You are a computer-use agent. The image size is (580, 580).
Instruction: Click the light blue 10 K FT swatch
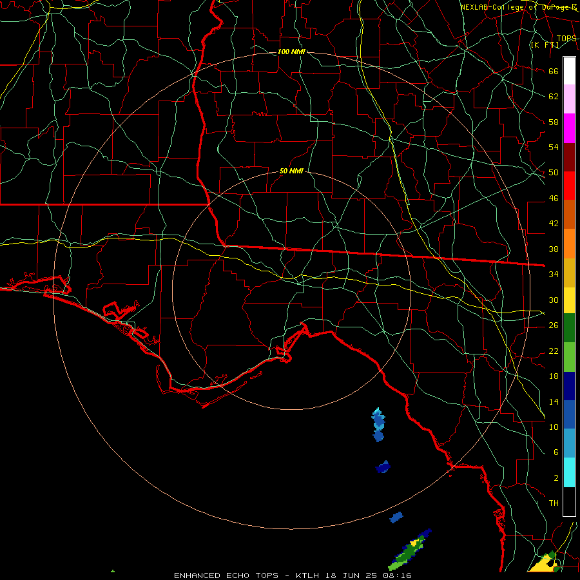(x=569, y=443)
